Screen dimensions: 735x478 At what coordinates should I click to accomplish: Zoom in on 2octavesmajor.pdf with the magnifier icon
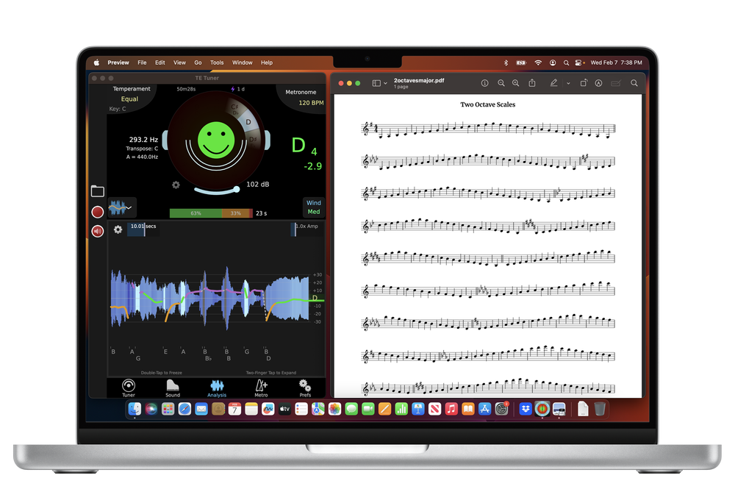517,82
